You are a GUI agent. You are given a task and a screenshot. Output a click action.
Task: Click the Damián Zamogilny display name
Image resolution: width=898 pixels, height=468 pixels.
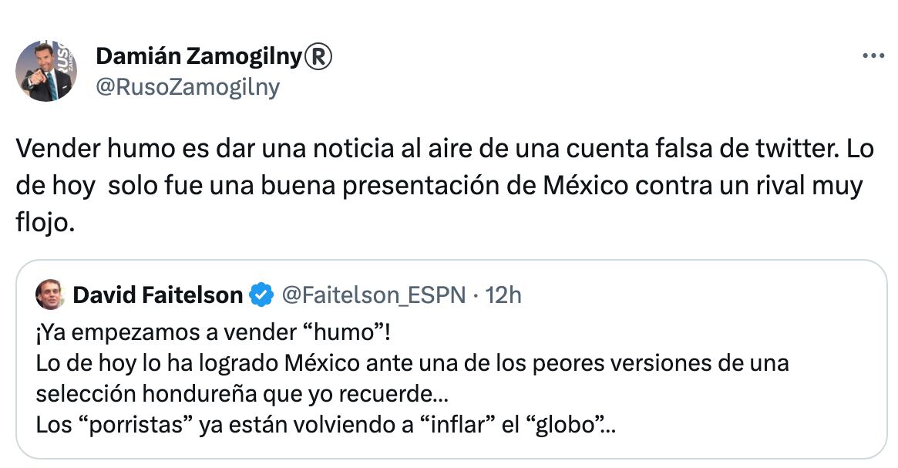tap(200, 56)
